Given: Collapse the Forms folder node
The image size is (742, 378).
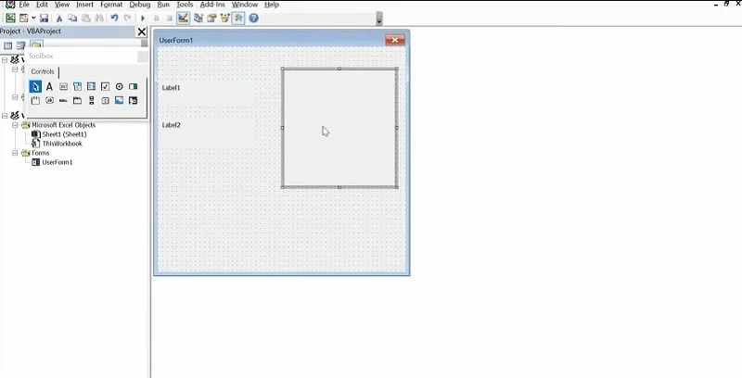Looking at the screenshot, I should point(15,153).
